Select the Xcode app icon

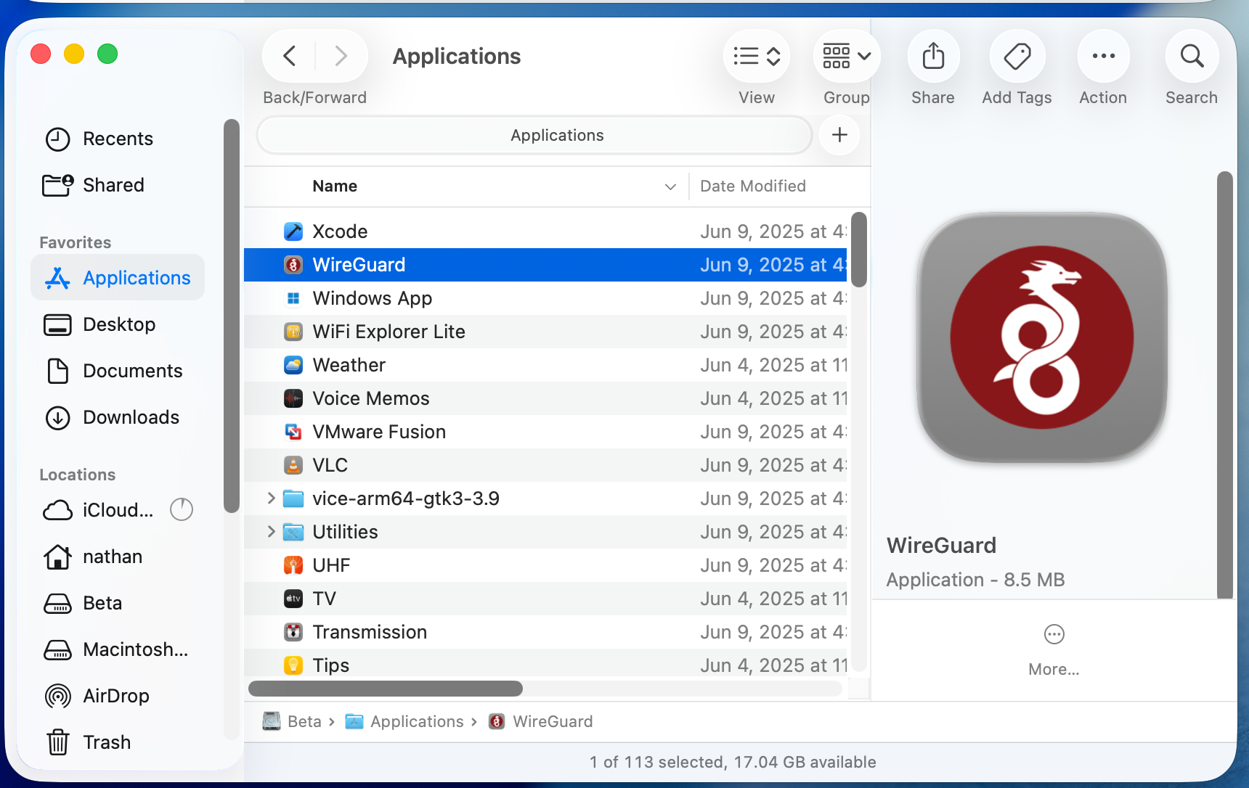pyautogui.click(x=293, y=231)
